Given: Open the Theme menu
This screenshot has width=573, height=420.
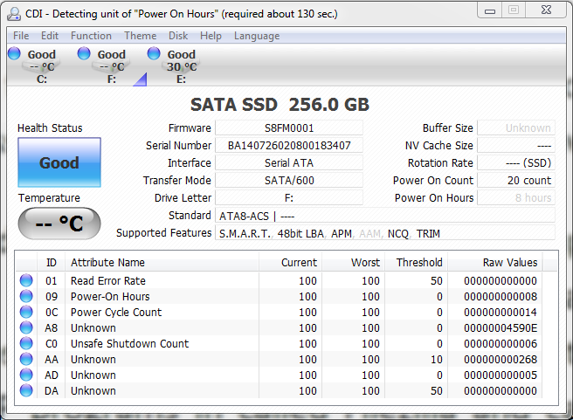Looking at the screenshot, I should tap(140, 36).
